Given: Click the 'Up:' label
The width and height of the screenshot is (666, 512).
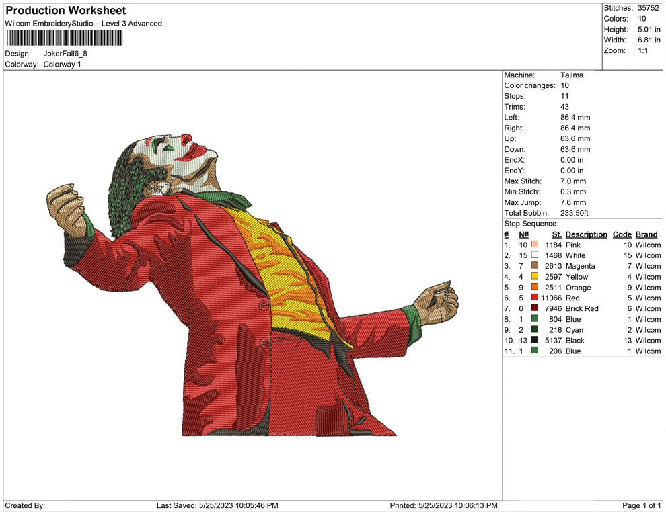Looking at the screenshot, I should pos(510,138).
